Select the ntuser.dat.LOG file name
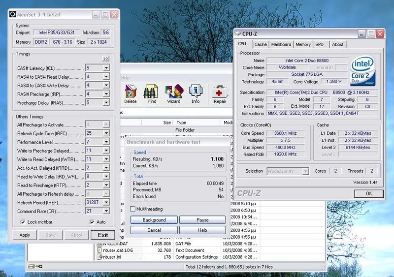This screenshot has height=277, width=394. pos(118,250)
